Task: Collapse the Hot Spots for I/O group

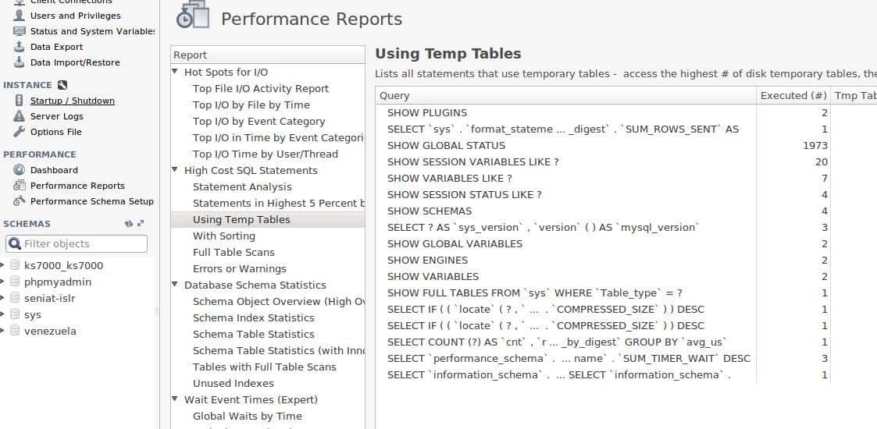Action: pos(174,72)
